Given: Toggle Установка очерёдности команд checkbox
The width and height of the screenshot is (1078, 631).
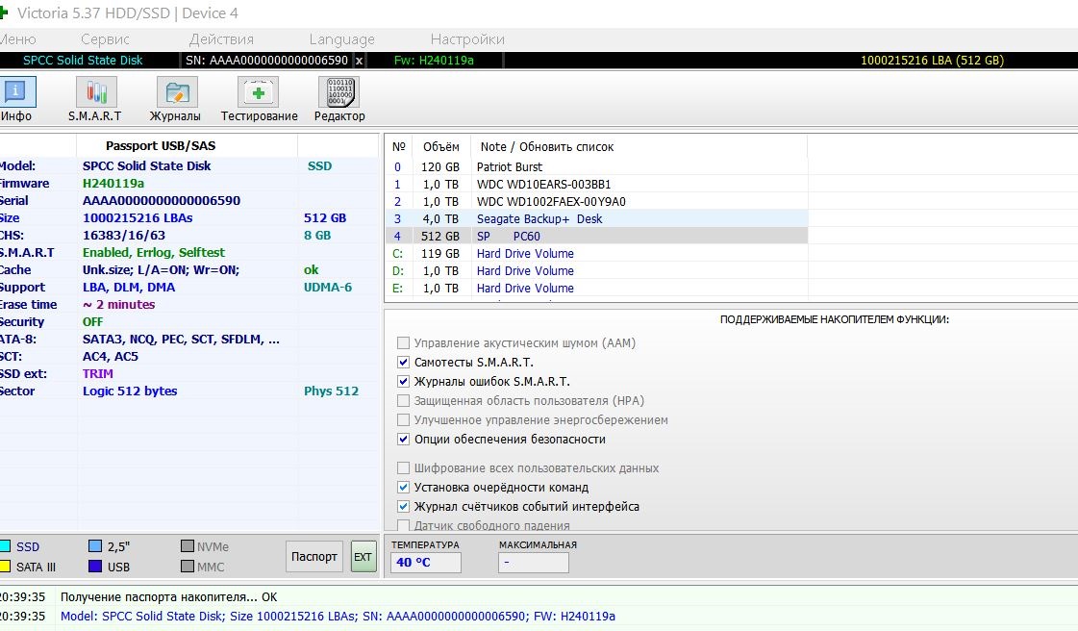Looking at the screenshot, I should coord(404,488).
